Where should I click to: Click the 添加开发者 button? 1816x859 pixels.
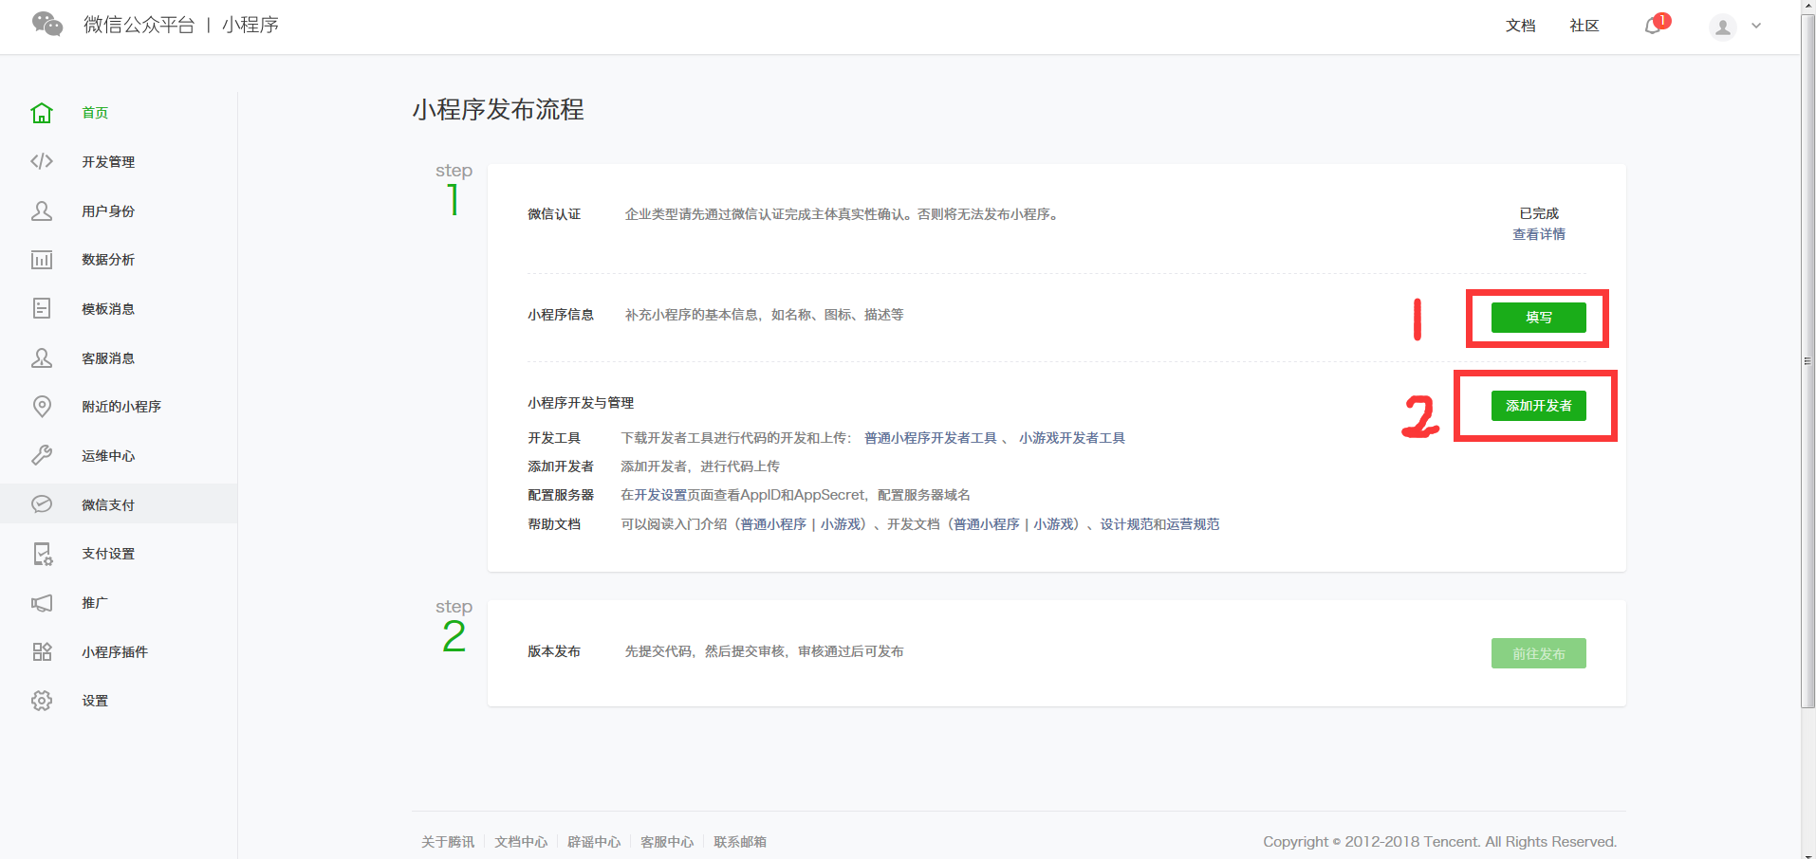click(x=1539, y=406)
